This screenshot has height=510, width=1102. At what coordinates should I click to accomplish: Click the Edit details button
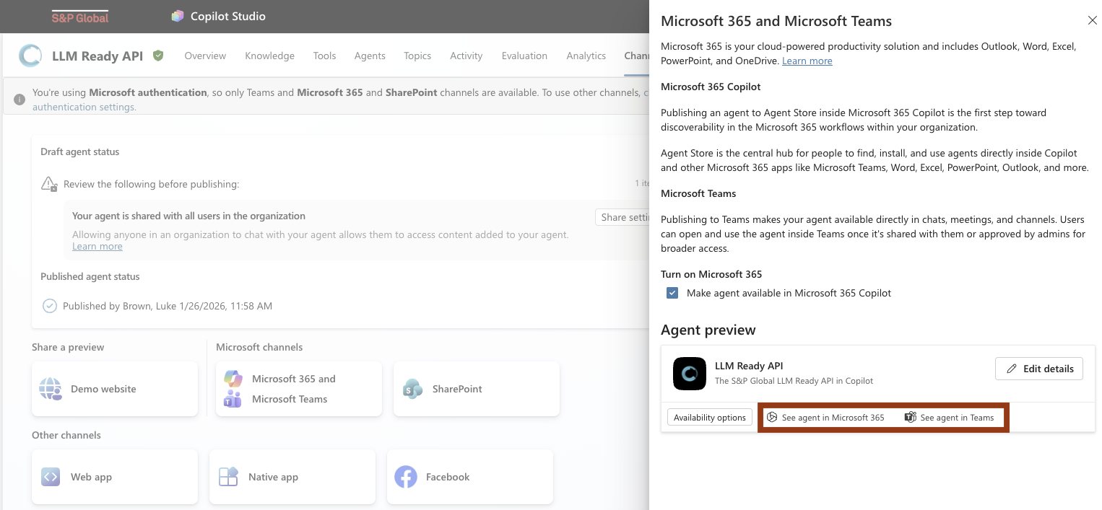pyautogui.click(x=1039, y=369)
